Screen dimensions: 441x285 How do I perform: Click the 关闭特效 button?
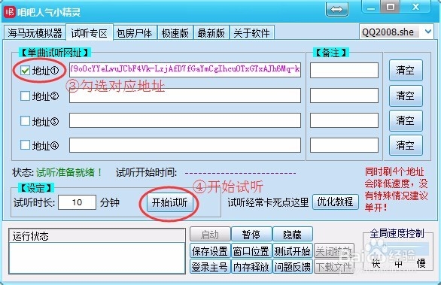point(334,251)
